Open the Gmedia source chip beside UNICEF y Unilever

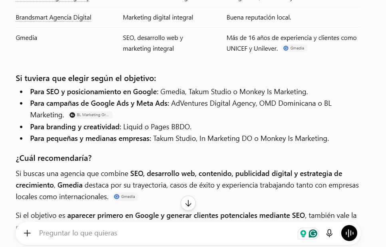(294, 48)
